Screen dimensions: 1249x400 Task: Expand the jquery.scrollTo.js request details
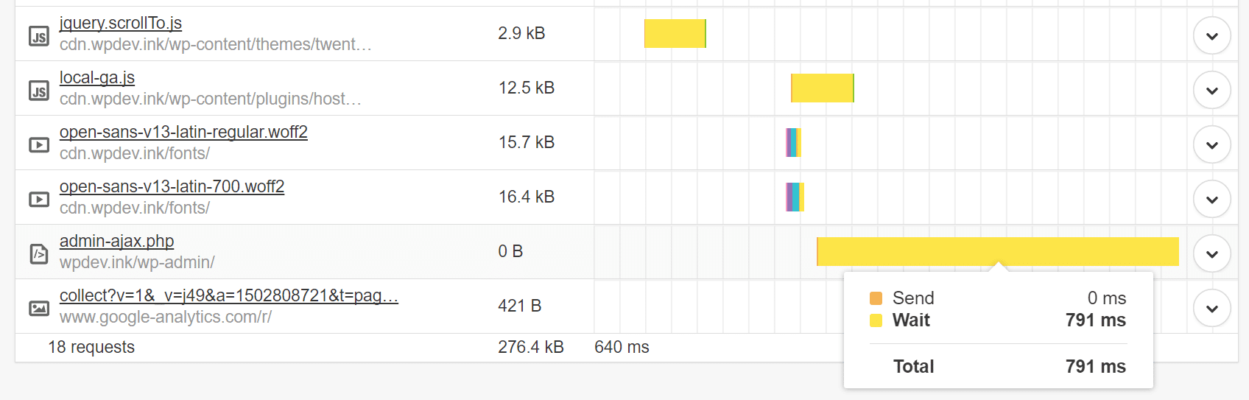1211,35
